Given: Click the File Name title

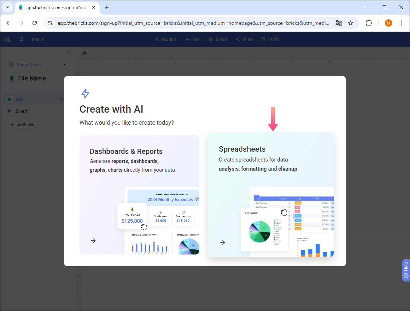Looking at the screenshot, I should click(x=32, y=78).
